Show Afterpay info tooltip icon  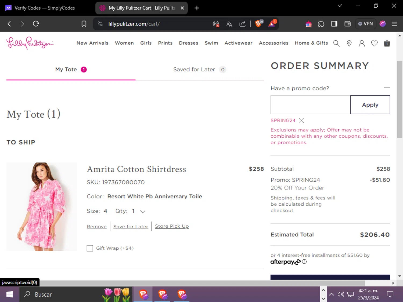(304, 261)
